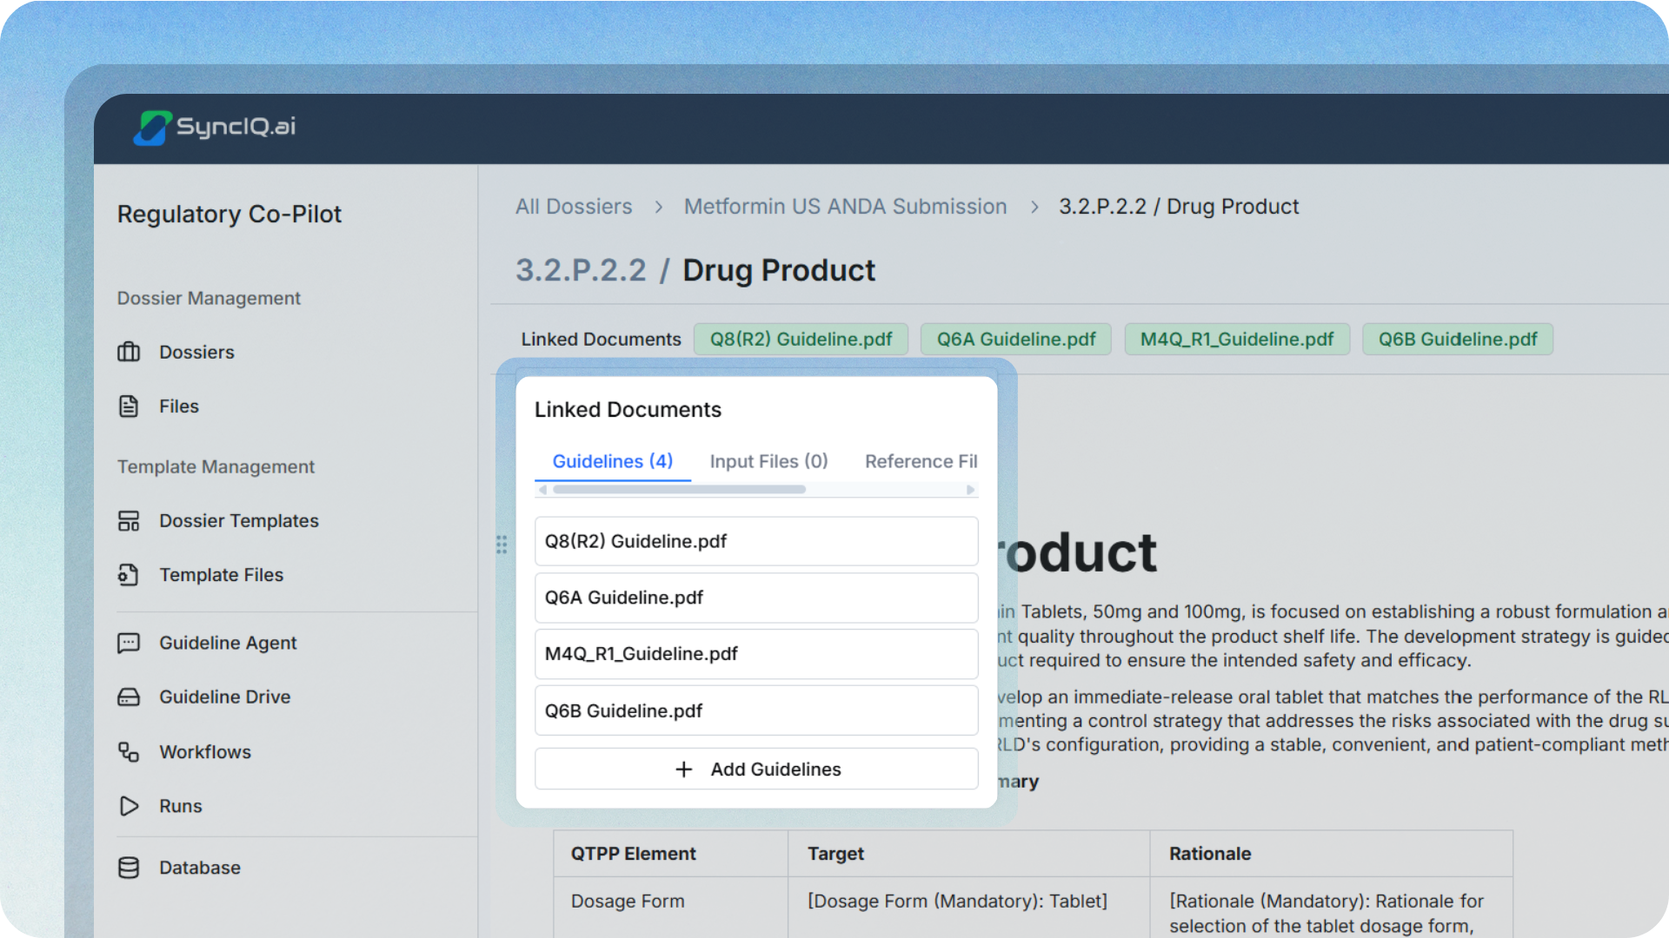Start Runs via the play icon
This screenshot has height=938, width=1669.
[x=129, y=806]
